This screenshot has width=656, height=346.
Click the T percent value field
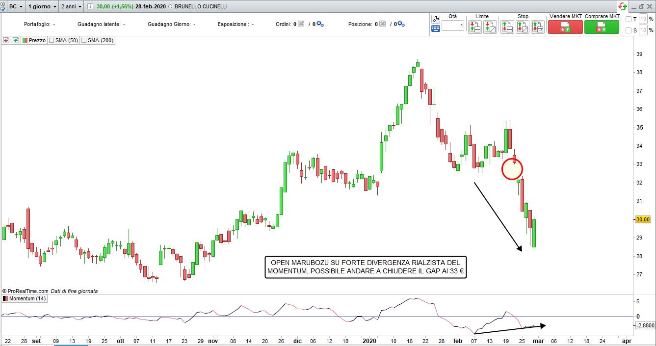(643, 19)
